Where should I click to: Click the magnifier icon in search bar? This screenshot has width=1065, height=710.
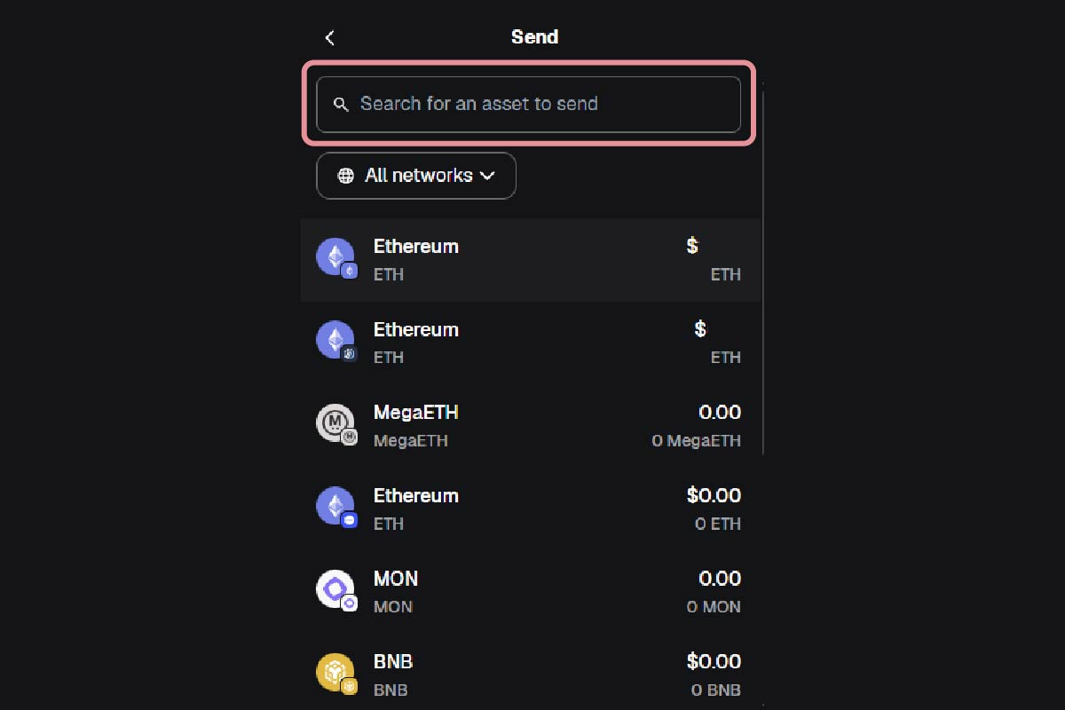[x=341, y=104]
